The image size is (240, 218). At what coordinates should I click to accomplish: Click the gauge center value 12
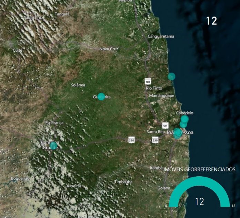(200, 201)
